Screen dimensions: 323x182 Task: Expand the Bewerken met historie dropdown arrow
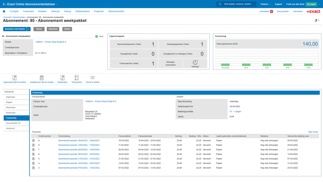29,29
